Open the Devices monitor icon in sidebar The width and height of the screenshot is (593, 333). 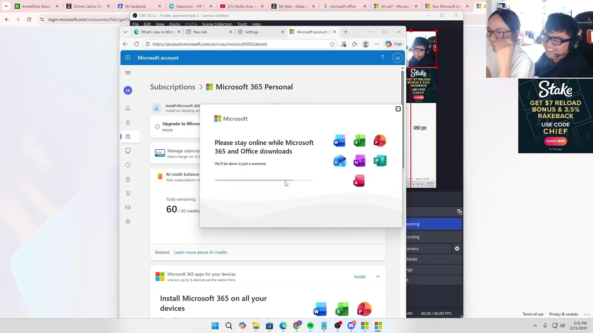[x=128, y=151]
